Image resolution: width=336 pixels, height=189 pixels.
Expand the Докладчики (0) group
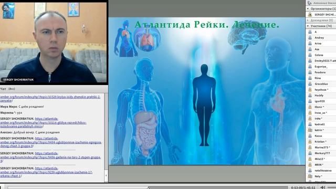point(308,20)
